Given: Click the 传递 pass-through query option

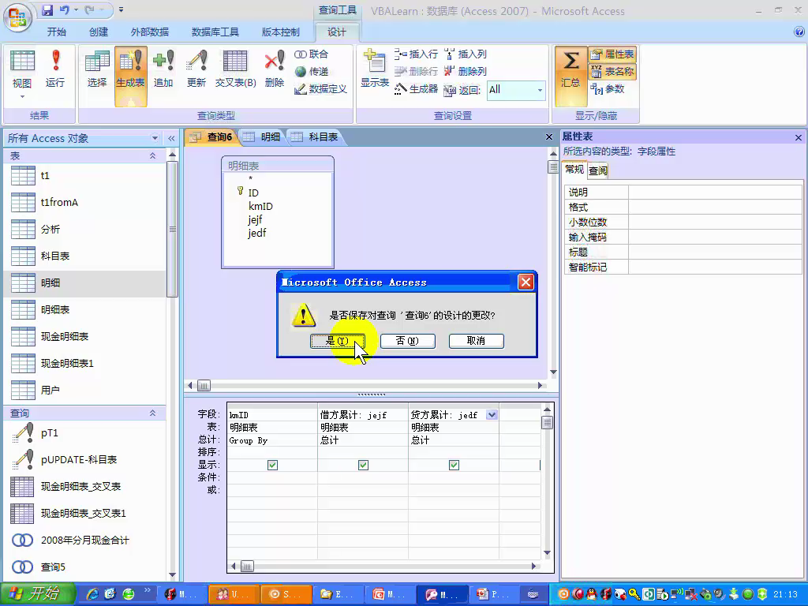Looking at the screenshot, I should 312,72.
